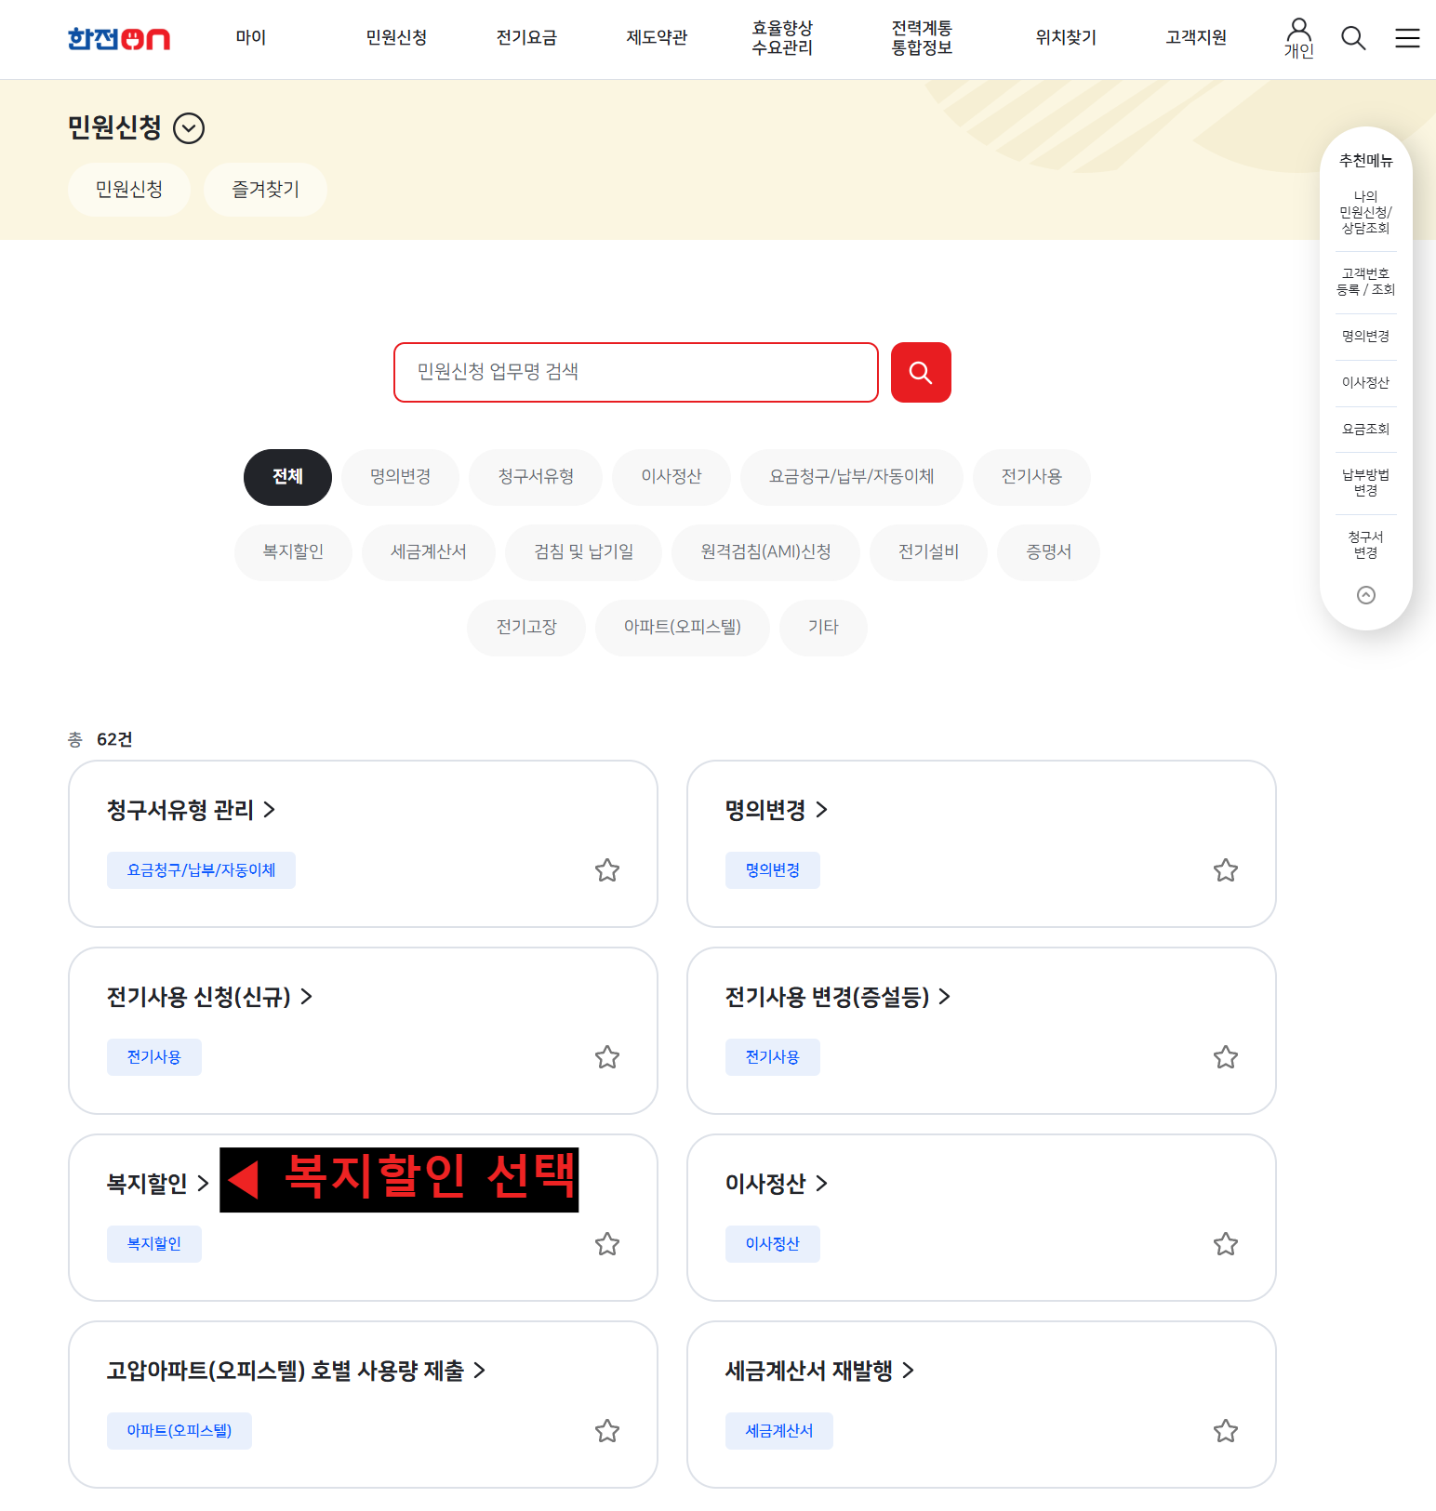This screenshot has width=1436, height=1511.
Task: Filter by 명의변경 category chip
Action: coord(401,477)
